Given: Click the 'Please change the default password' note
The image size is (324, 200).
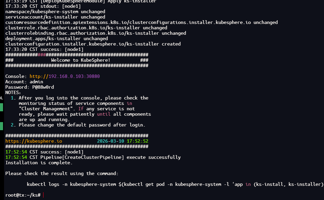Looking at the screenshot, I should pyautogui.click(x=82, y=125).
